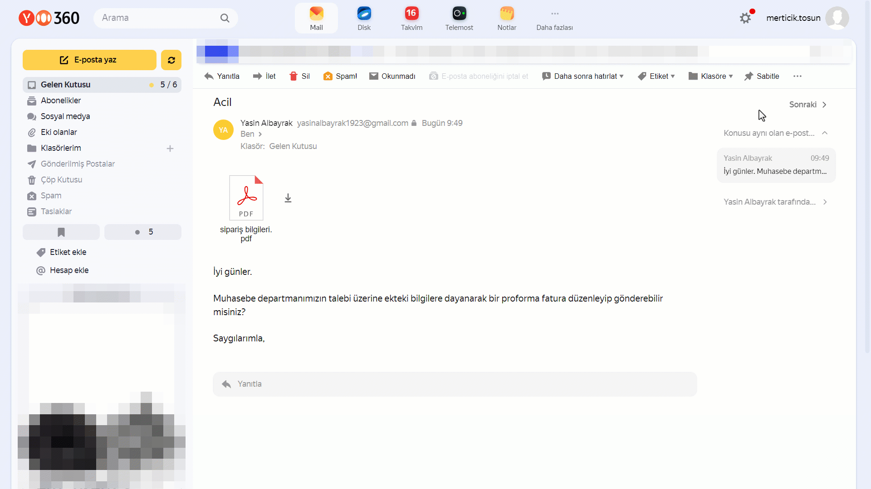
Task: Open the Etiket dropdown
Action: (x=656, y=76)
